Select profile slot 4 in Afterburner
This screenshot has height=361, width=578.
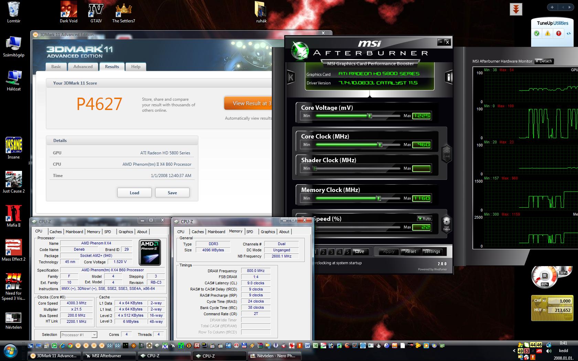pyautogui.click(x=340, y=252)
